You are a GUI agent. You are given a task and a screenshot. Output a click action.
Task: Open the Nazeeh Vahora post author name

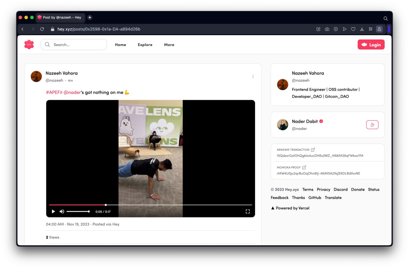62,73
